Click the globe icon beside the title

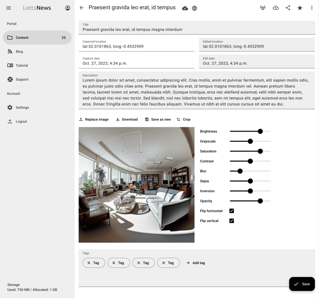click(194, 8)
